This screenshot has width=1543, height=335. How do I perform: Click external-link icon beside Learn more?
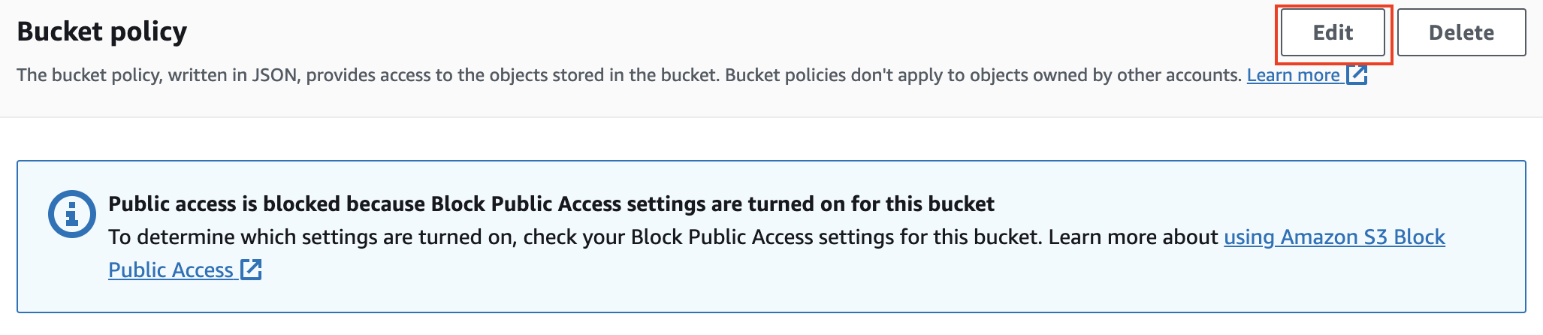(x=1357, y=75)
